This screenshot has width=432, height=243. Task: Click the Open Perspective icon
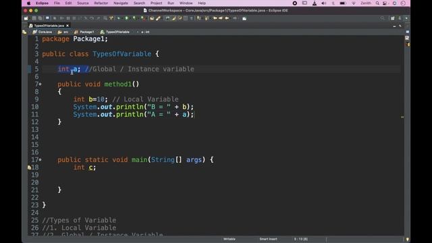(393, 18)
